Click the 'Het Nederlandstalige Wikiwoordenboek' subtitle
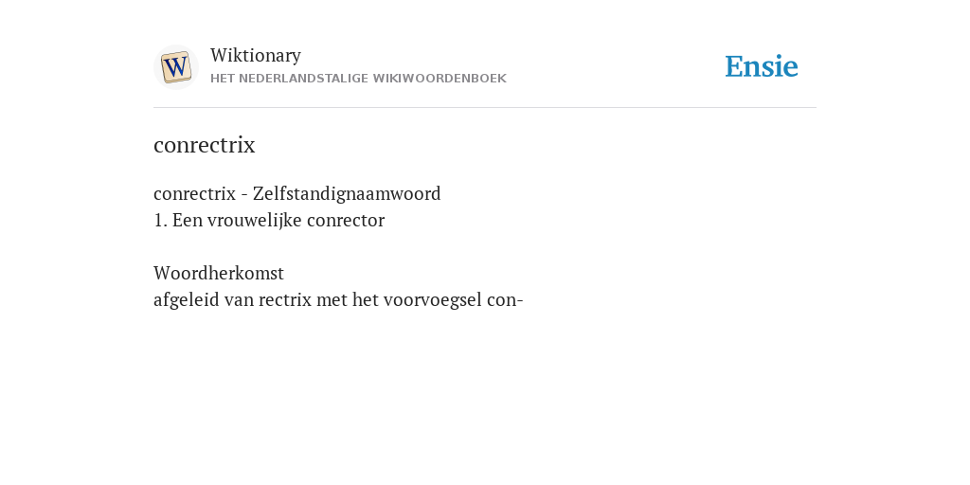This screenshot has height=485, width=970. [x=358, y=79]
